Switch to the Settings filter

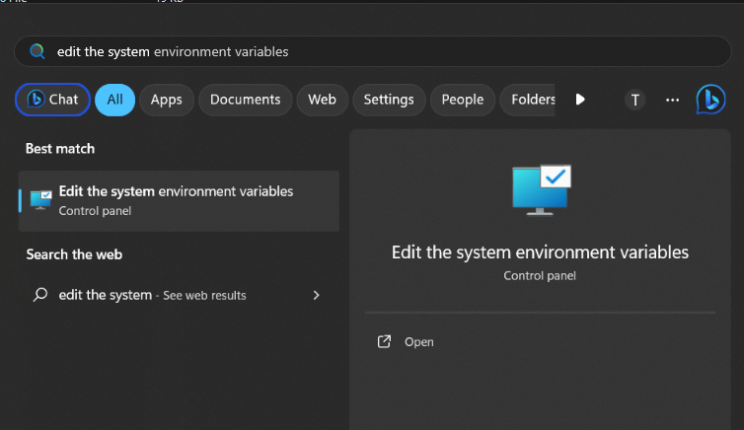coord(389,100)
